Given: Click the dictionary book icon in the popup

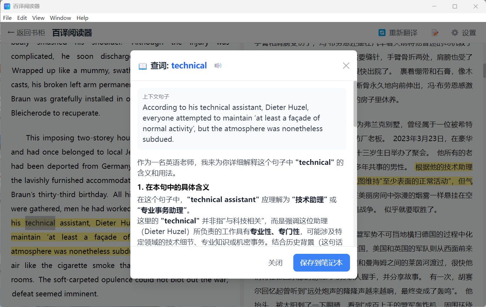Looking at the screenshot, I should 142,65.
